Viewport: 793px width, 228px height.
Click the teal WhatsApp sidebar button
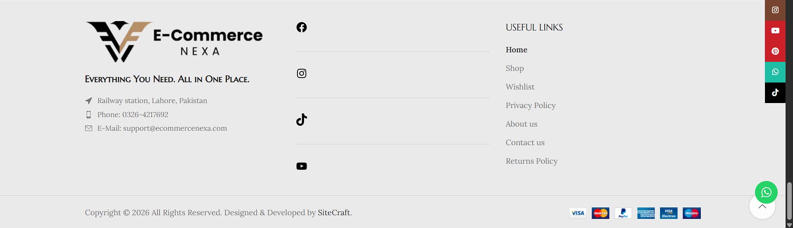(775, 72)
